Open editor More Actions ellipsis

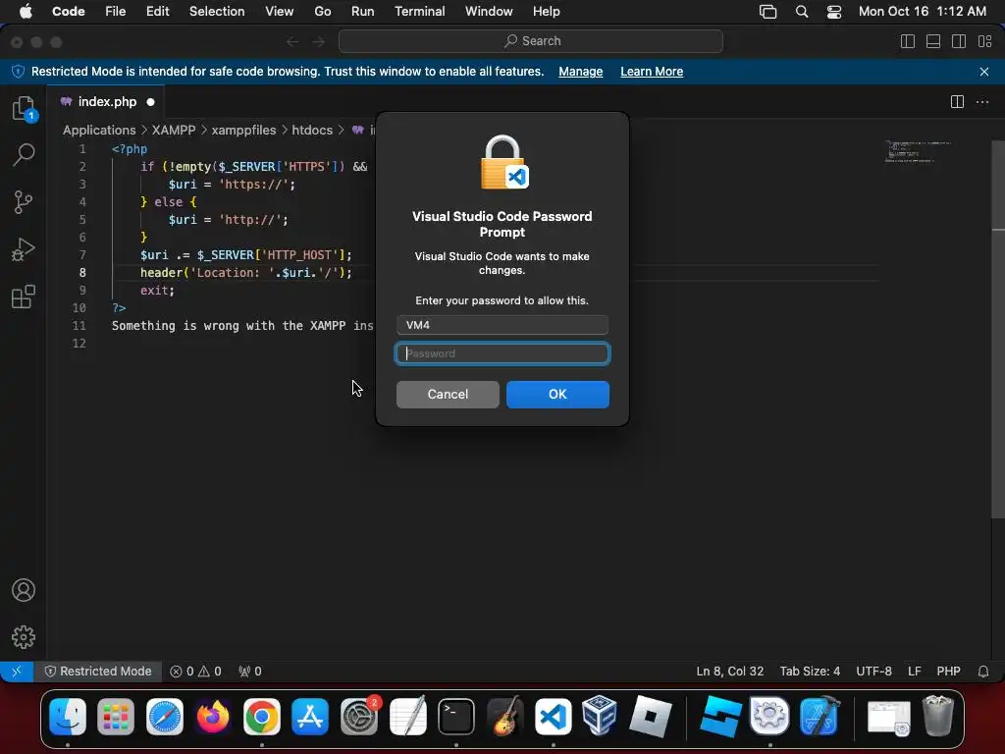point(981,102)
